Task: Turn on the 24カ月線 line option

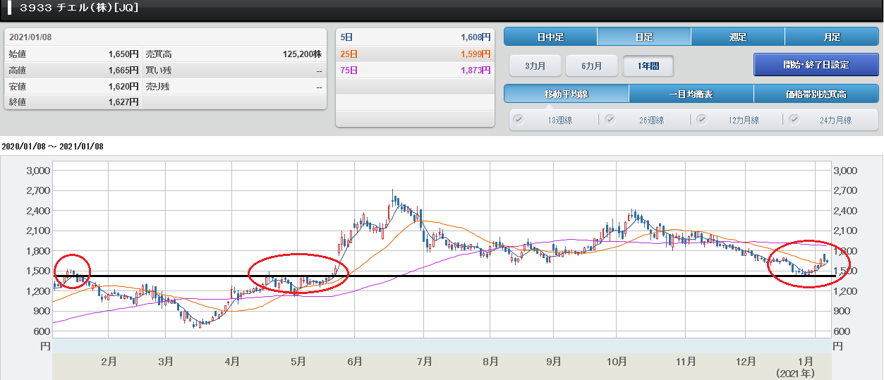Action: 794,120
